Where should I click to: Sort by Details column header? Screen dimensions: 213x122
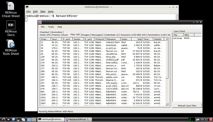pos(158,39)
